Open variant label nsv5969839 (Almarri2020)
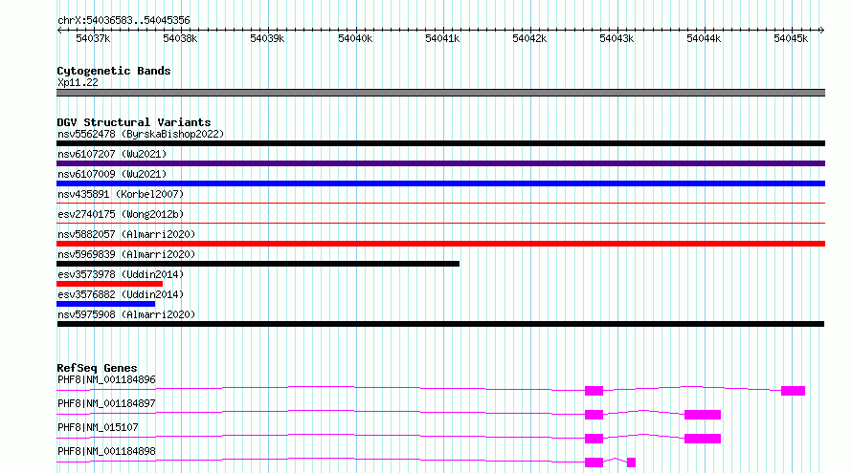Image resolution: width=852 pixels, height=473 pixels. pyautogui.click(x=126, y=254)
